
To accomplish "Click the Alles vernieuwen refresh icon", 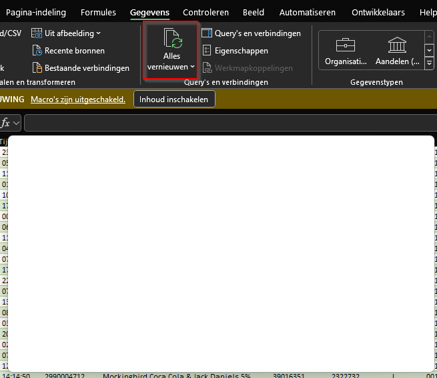I will 173,39.
